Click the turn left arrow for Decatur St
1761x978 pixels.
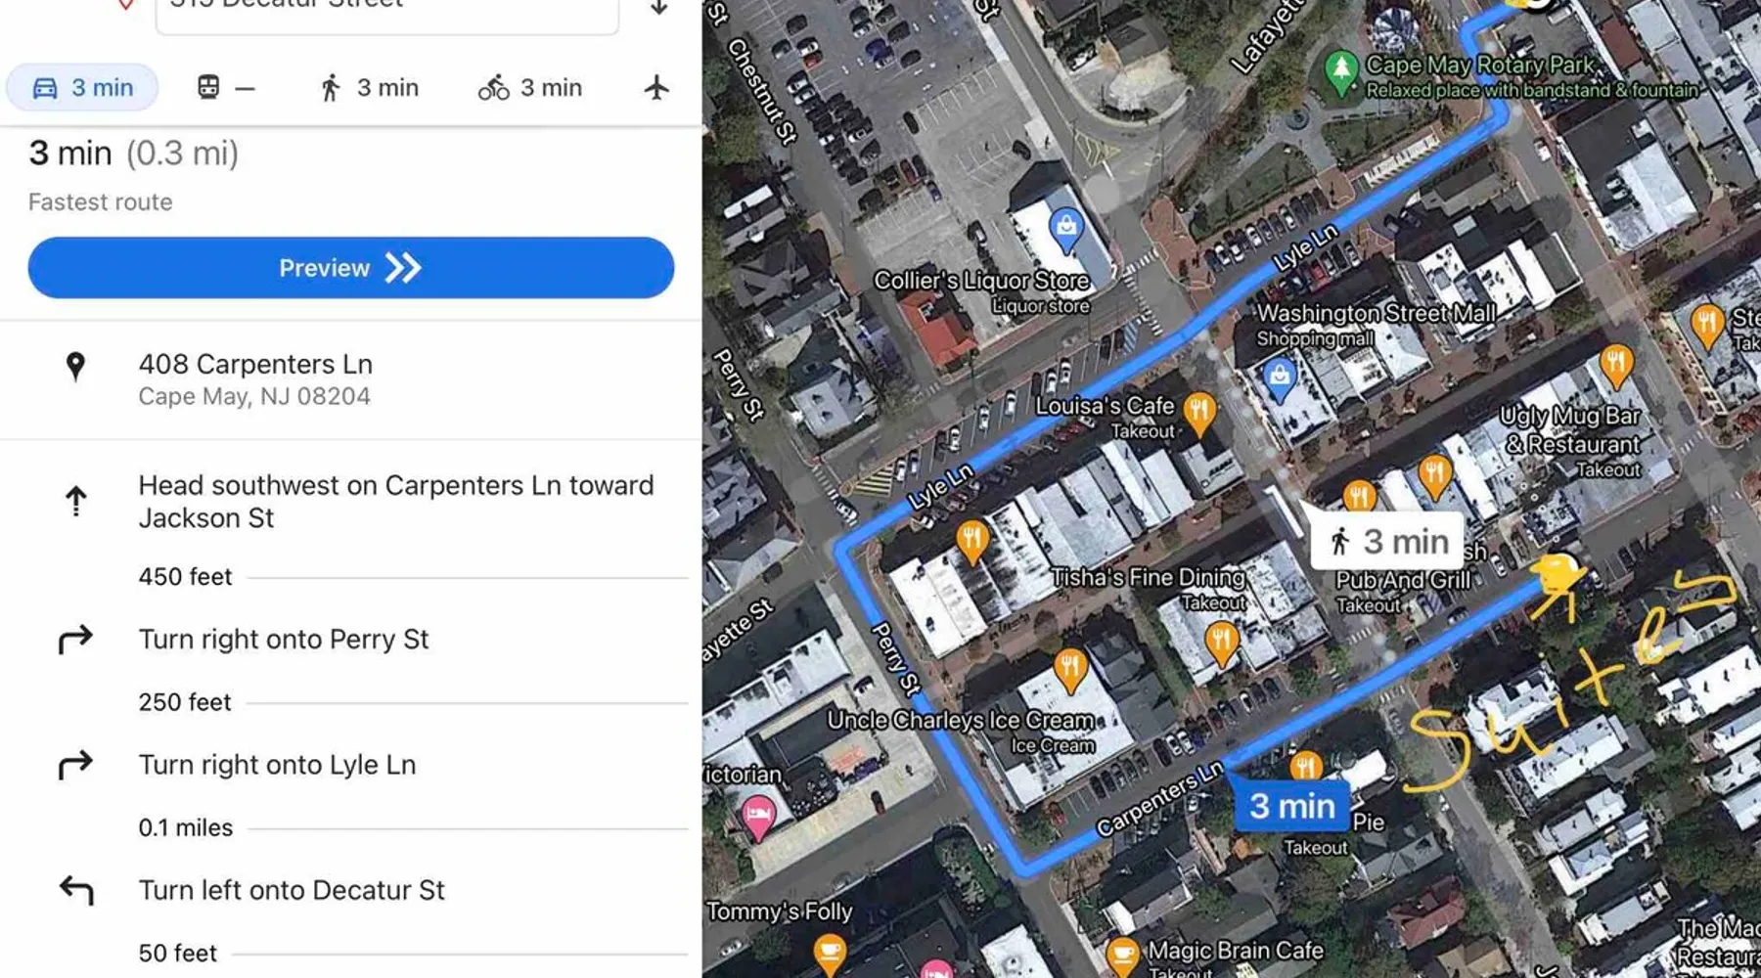pyautogui.click(x=76, y=890)
